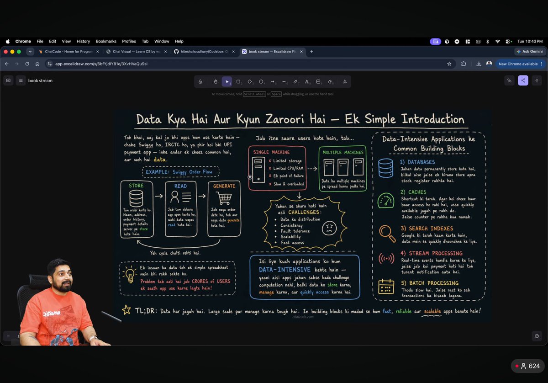Select the Pencil freedraw tool
This screenshot has height=383, width=548.
pyautogui.click(x=295, y=81)
